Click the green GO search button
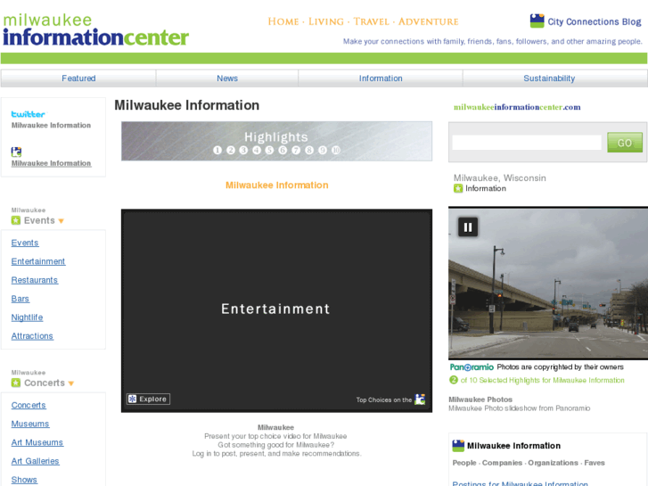The width and height of the screenshot is (648, 486). click(x=625, y=143)
